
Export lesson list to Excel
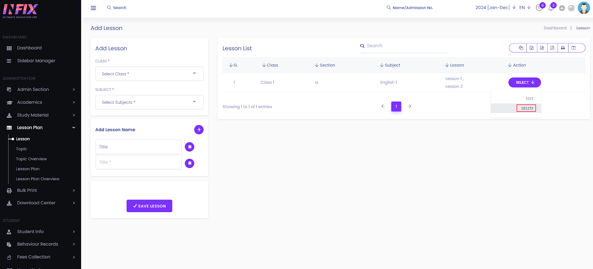point(531,48)
